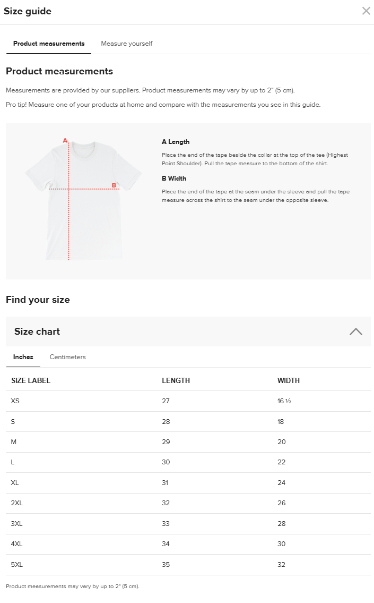Click the WIDTH column header
Image resolution: width=374 pixels, height=603 pixels.
(289, 380)
